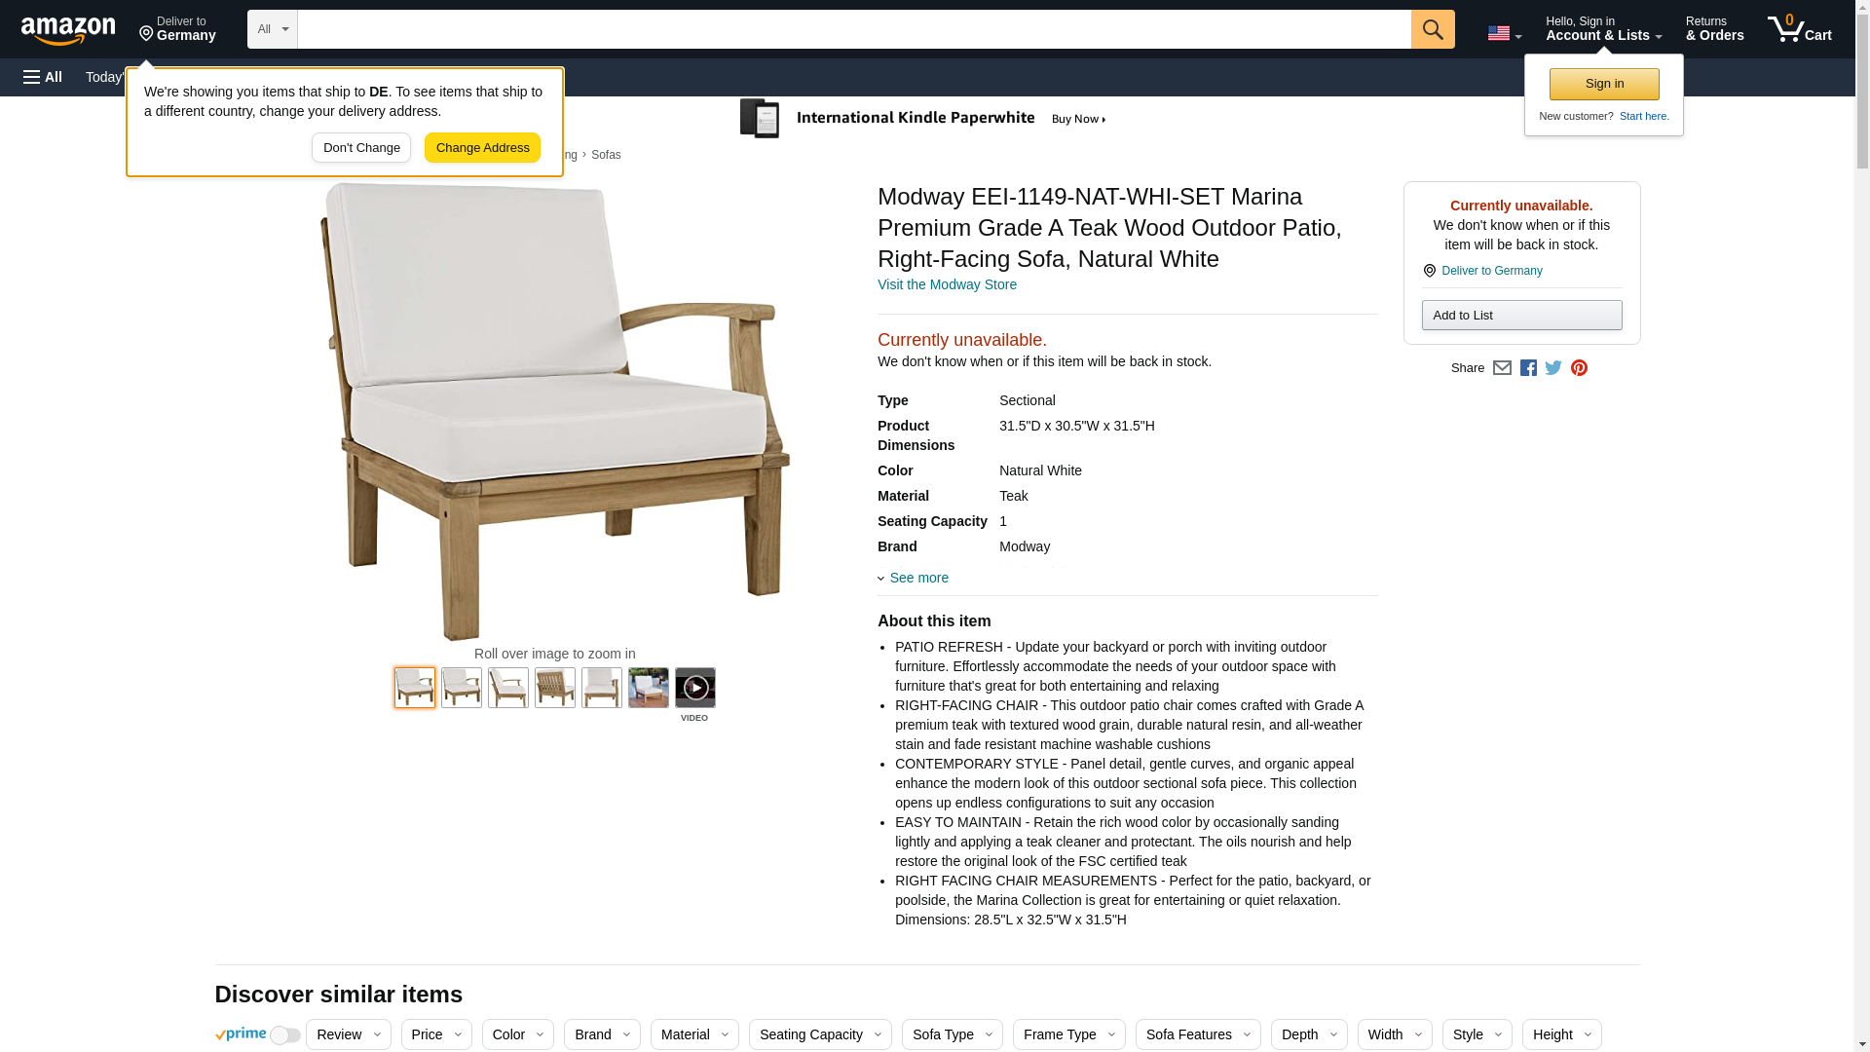Image resolution: width=1870 pixels, height=1052 pixels.
Task: Click the yellow Sign in button
Action: coord(1604,84)
